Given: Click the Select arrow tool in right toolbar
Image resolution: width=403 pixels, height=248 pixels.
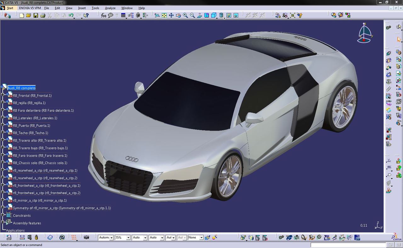Looking at the screenshot, I should [x=399, y=39].
